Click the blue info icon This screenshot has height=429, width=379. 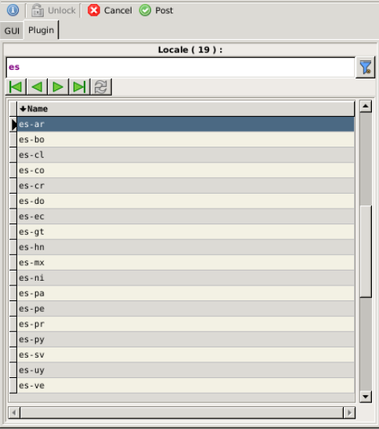tap(13, 10)
